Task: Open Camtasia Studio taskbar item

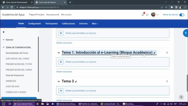Action: [x=110, y=104]
